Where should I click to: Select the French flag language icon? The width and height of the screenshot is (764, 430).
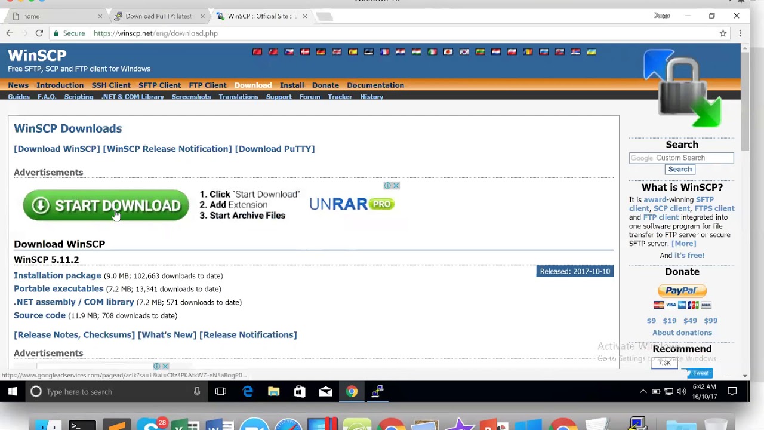384,52
